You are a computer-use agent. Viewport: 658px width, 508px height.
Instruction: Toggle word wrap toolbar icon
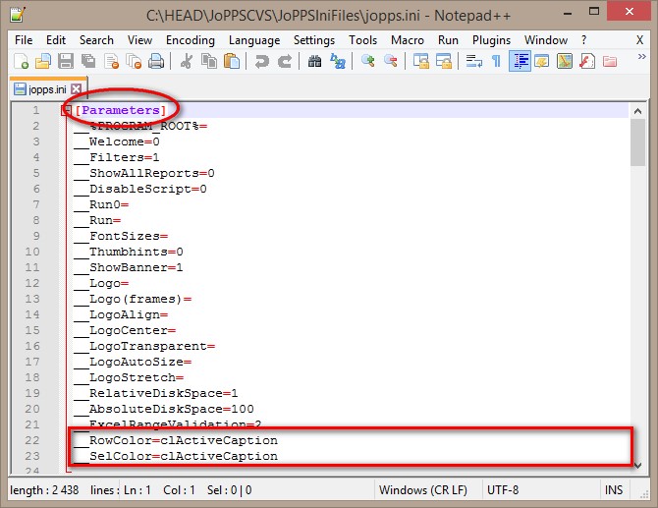tap(474, 61)
